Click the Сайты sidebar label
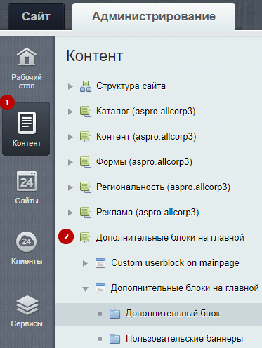The width and height of the screenshot is (262, 348). tap(27, 201)
